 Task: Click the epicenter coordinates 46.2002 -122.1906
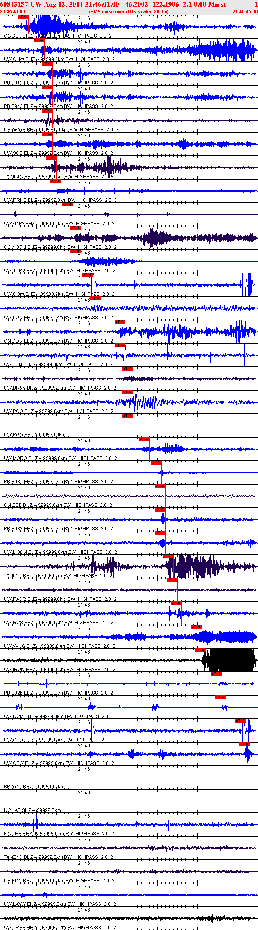point(152,4)
